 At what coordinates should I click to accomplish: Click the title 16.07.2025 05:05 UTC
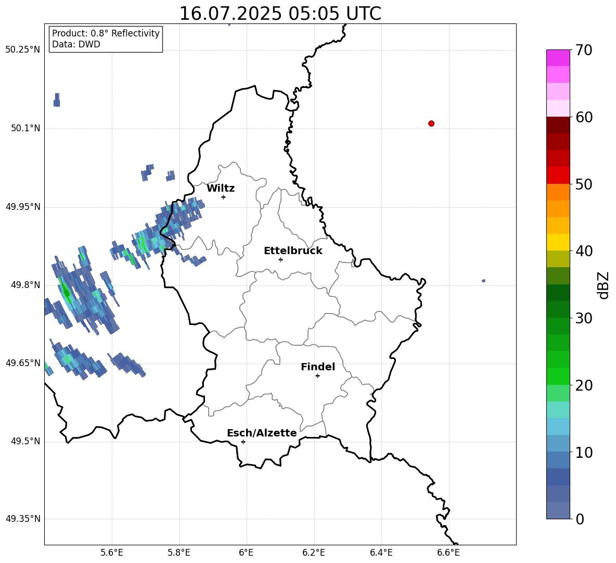280,14
